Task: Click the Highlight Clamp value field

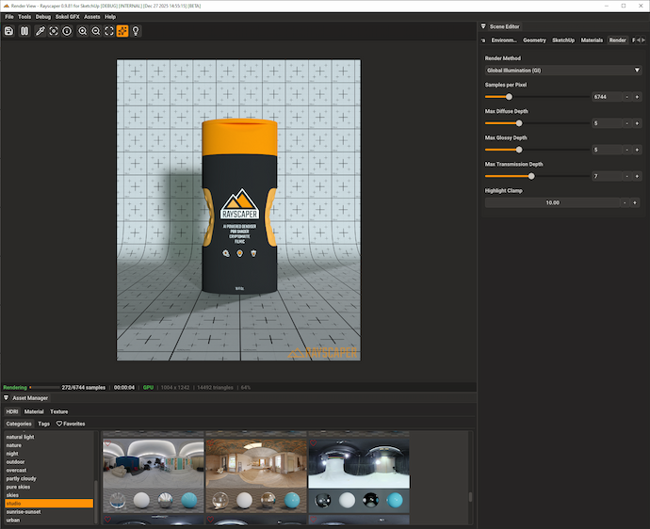Action: pos(552,202)
